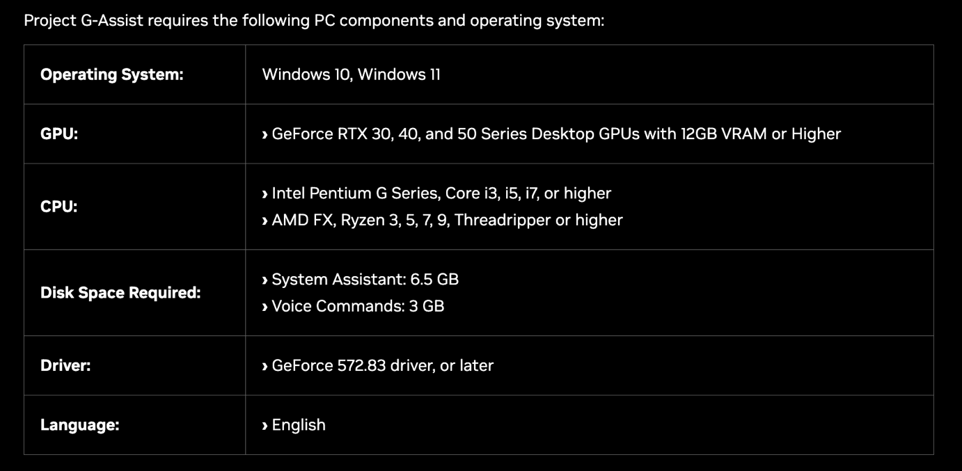Click the CPU row label
The width and height of the screenshot is (962, 471).
pos(59,207)
